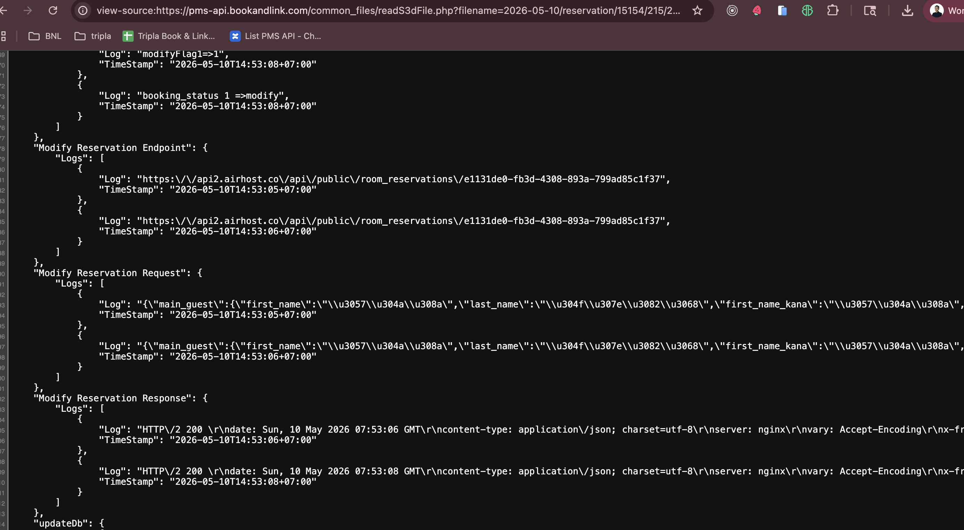Click the "Logs" key under Modify Reservation Response
The image size is (964, 530).
[x=74, y=409]
